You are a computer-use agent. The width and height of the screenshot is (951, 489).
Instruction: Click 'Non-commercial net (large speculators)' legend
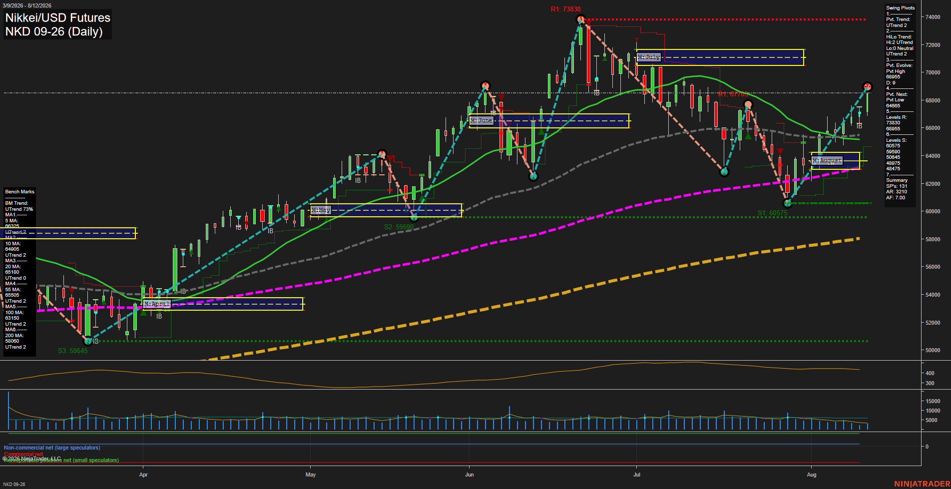click(x=52, y=448)
